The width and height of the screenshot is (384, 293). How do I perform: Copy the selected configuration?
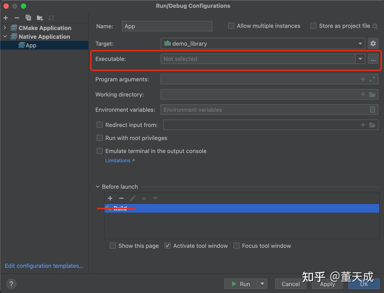coord(28,18)
